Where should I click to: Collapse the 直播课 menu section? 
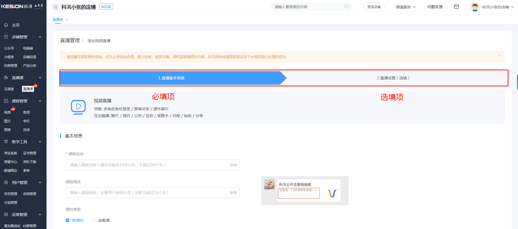pyautogui.click(x=40, y=77)
